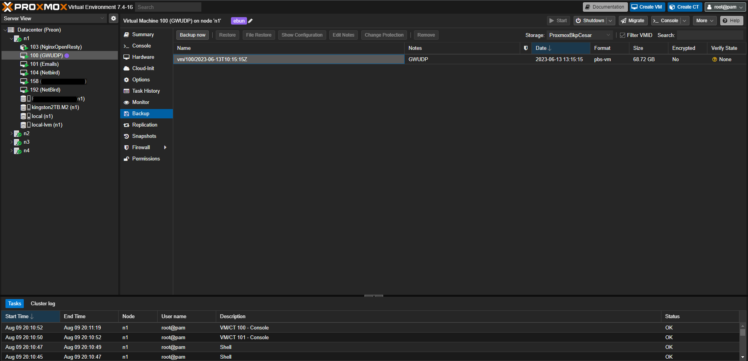
Task: Click the Help button
Action: 731,21
